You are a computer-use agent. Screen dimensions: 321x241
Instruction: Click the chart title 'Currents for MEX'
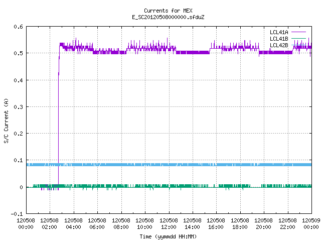[x=168, y=11]
